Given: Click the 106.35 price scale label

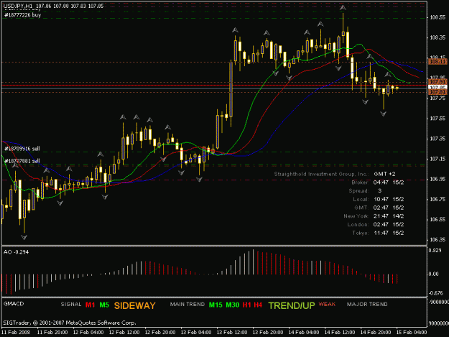Looking at the screenshot, I should pyautogui.click(x=438, y=239).
